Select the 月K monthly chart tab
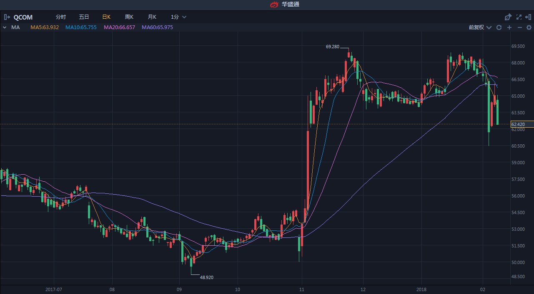Screen dimensions: 534x294 point(152,17)
